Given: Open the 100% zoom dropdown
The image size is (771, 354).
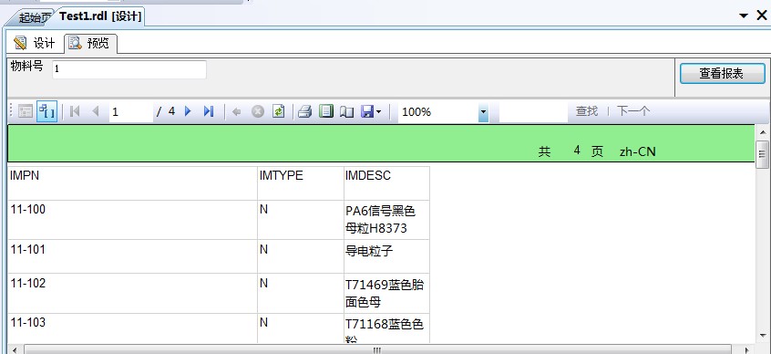Looking at the screenshot, I should [483, 112].
